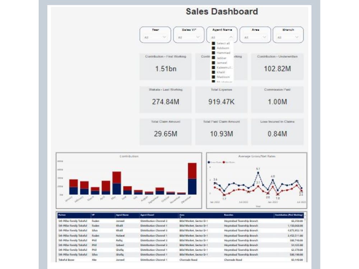Open the Area filter dropdown
Image resolution: width=359 pixels, height=269 pixels.
pos(264,37)
